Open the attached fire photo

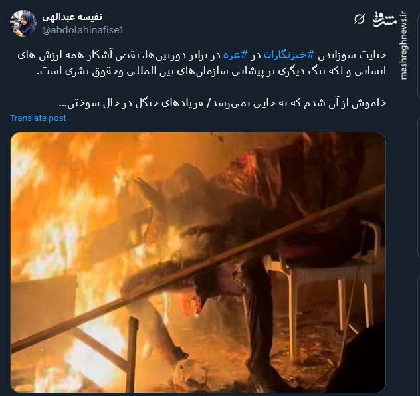(198, 262)
